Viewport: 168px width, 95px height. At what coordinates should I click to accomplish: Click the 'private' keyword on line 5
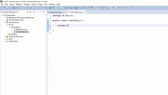click(x=61, y=26)
